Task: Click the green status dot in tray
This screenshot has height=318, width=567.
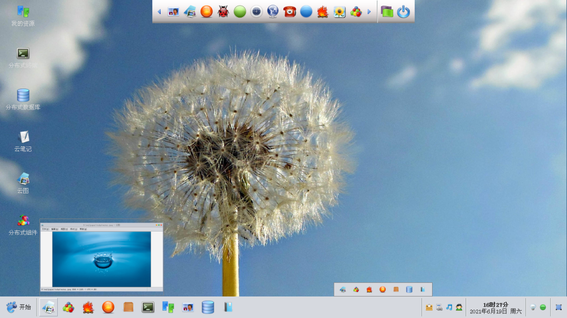Action: click(543, 307)
